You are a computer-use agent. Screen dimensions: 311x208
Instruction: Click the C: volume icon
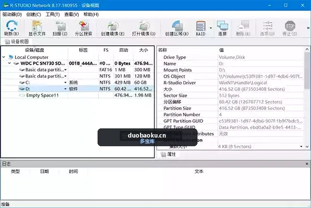click(22, 83)
